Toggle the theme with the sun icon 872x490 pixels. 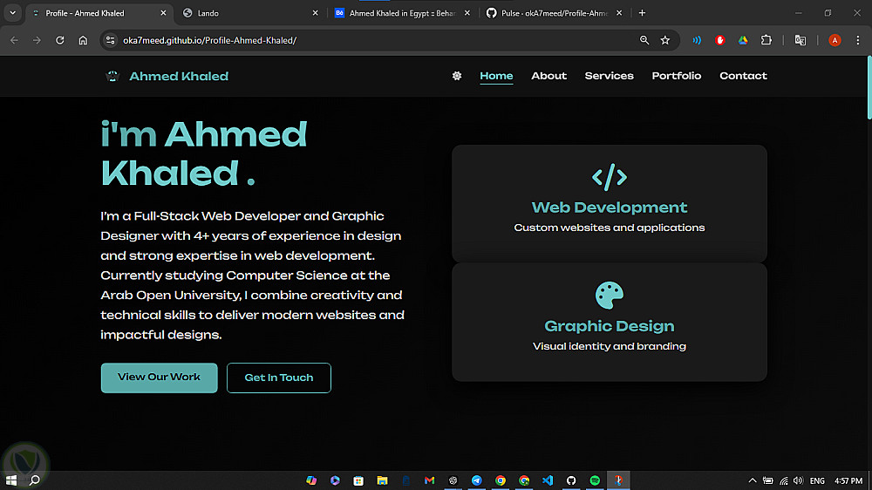(x=457, y=76)
